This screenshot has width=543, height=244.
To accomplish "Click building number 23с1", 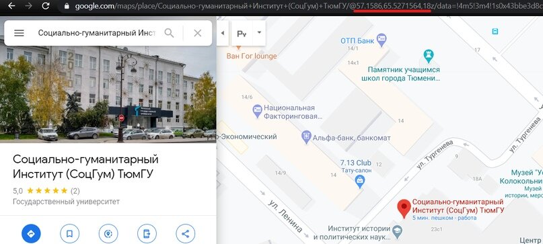I will [x=437, y=229].
